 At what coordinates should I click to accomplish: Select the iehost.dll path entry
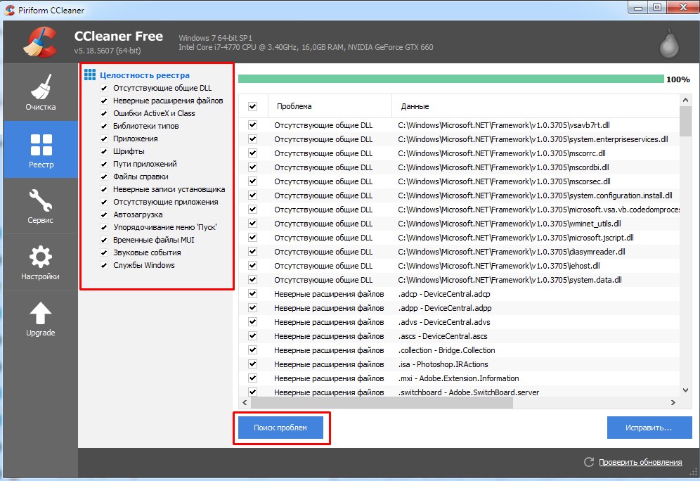(499, 266)
